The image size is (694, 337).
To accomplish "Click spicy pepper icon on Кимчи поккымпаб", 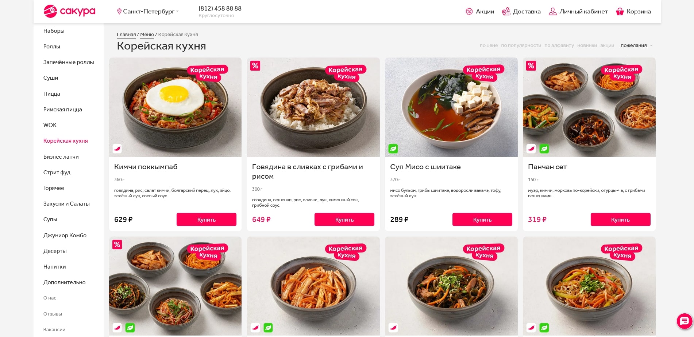I will click(x=117, y=148).
